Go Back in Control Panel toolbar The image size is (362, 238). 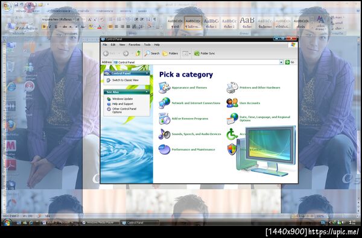(109, 54)
